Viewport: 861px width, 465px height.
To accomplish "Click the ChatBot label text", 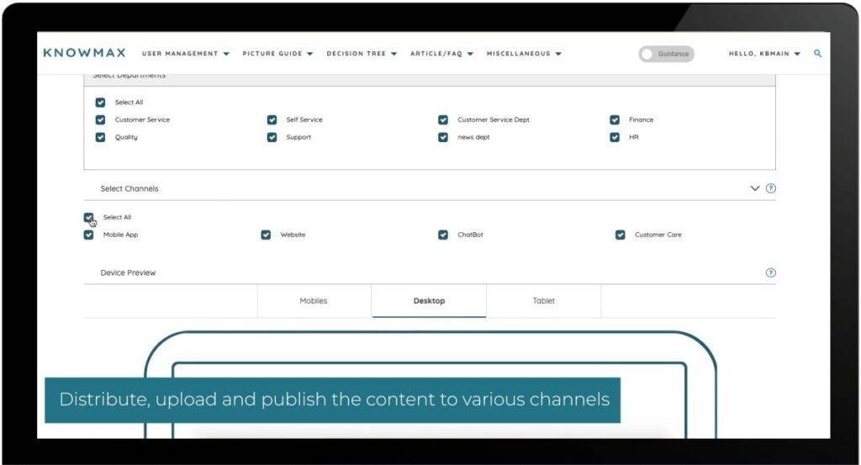I will pyautogui.click(x=470, y=235).
